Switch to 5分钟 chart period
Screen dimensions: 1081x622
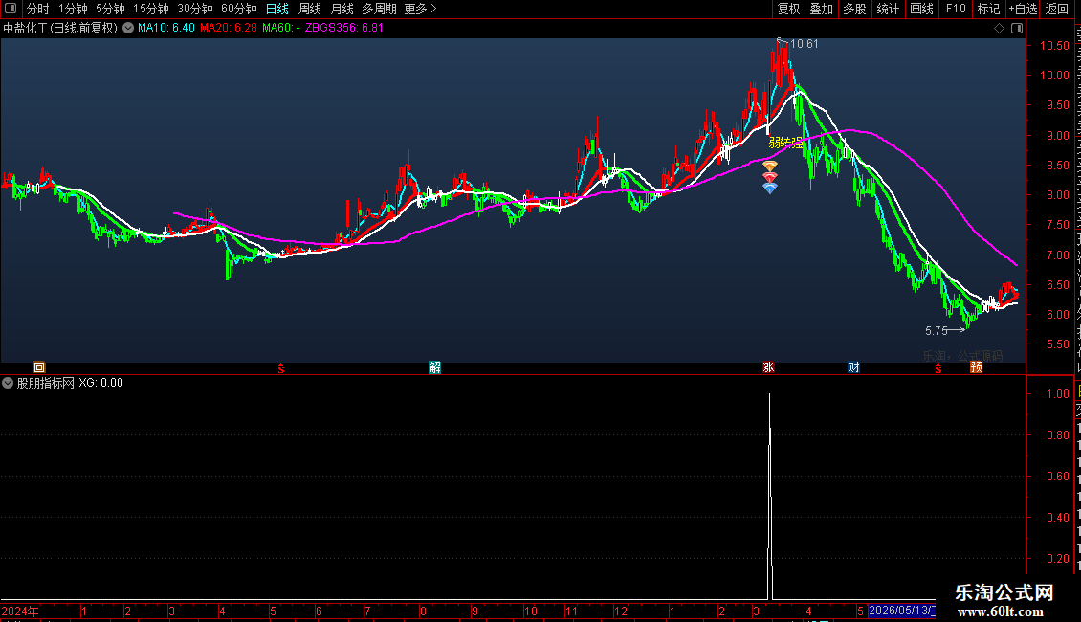tap(110, 9)
